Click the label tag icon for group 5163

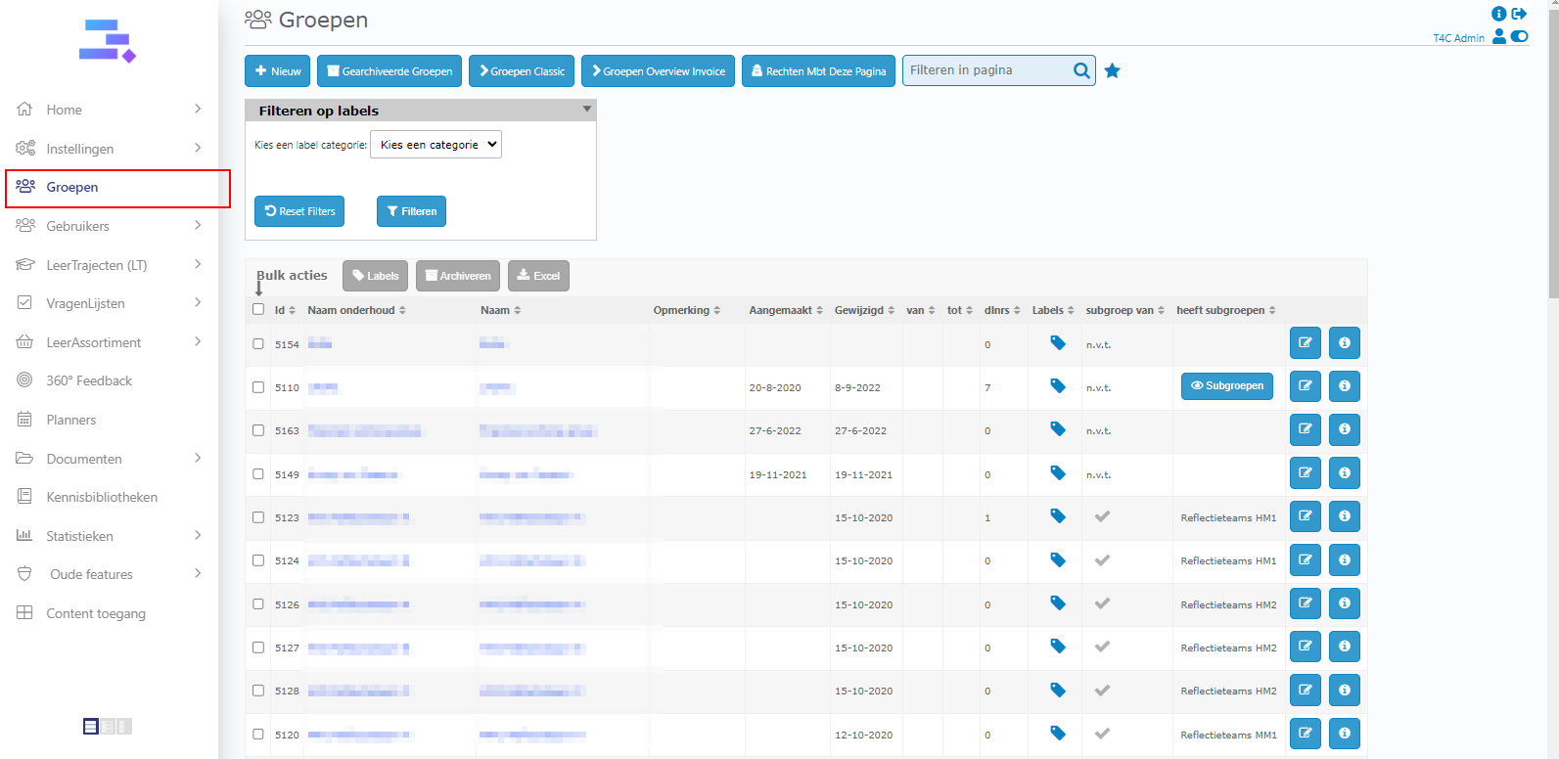click(x=1057, y=429)
